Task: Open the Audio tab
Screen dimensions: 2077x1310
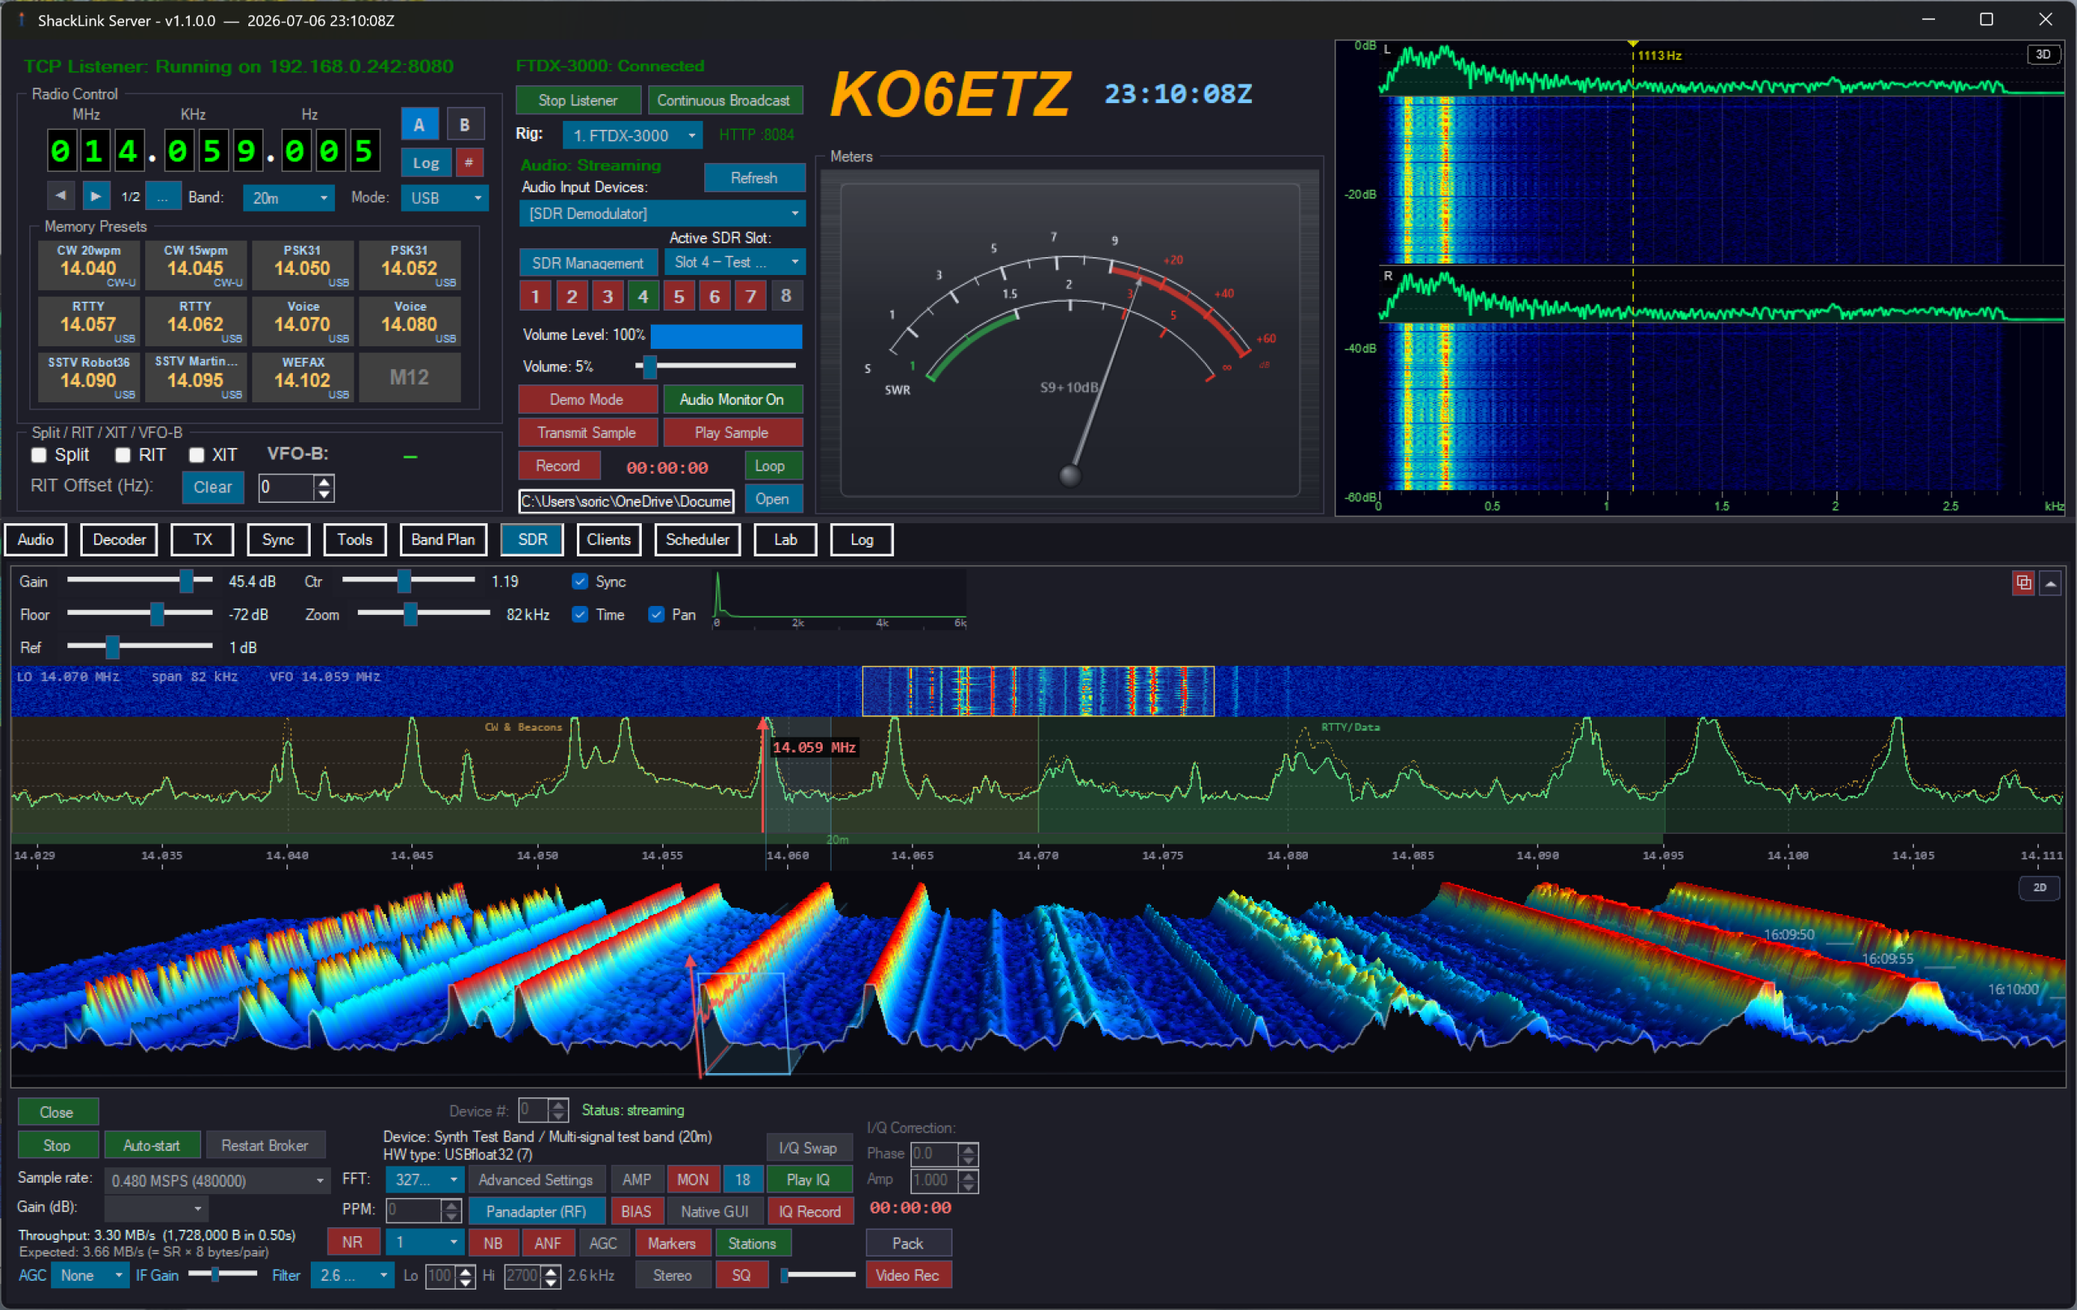Action: [x=36, y=539]
